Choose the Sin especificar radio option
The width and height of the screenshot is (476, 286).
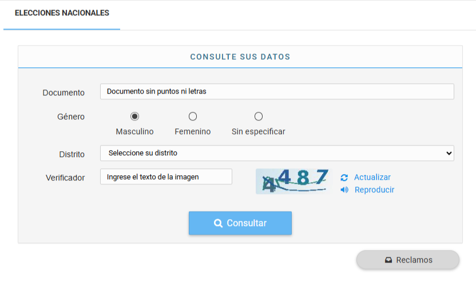click(259, 116)
